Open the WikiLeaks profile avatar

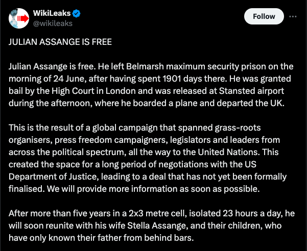19,18
